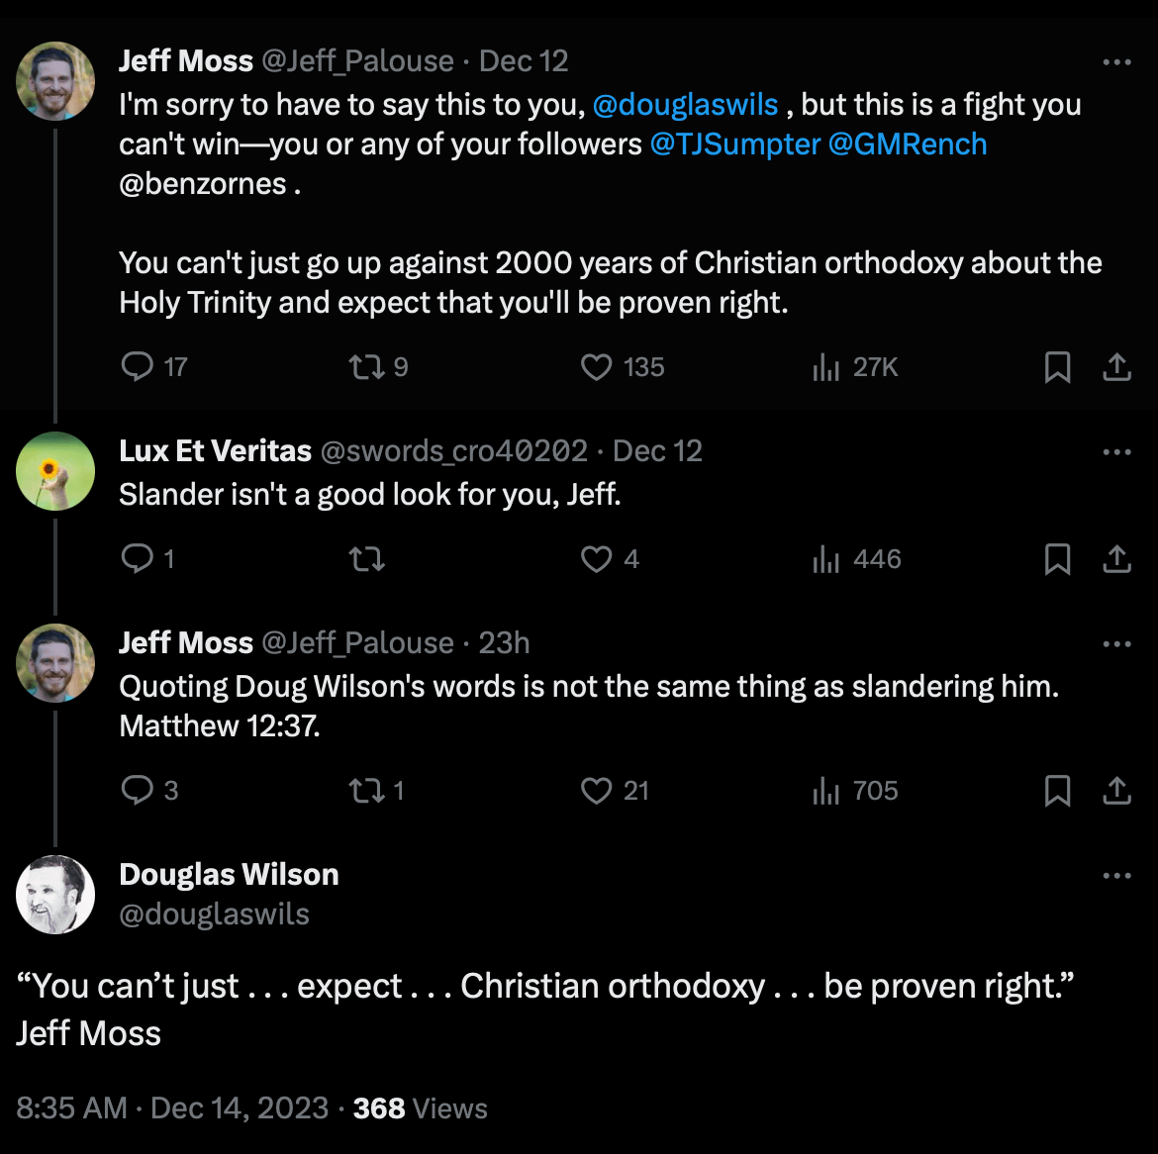Image resolution: width=1158 pixels, height=1154 pixels.
Task: Repost the tweet with 9 reposts
Action: pos(365,367)
